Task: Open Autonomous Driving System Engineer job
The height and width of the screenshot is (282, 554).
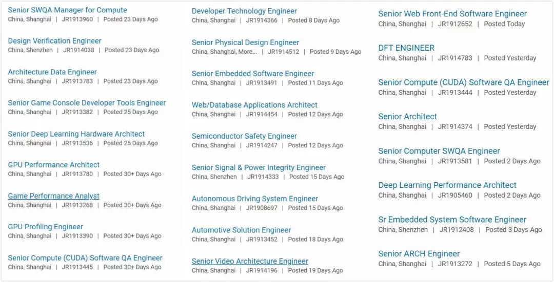Action: click(255, 199)
